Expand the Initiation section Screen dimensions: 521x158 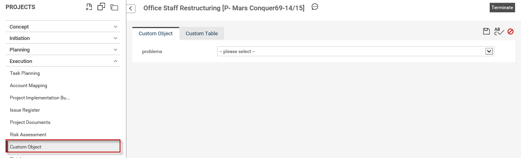pos(63,38)
